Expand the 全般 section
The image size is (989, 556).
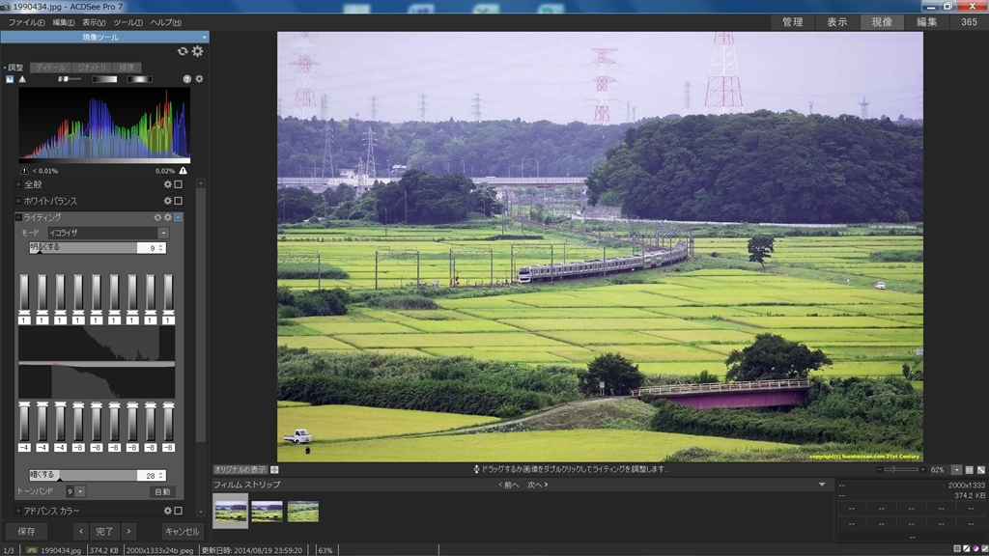[x=19, y=184]
